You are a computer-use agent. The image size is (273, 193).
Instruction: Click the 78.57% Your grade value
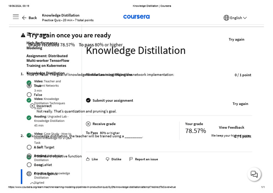point(196,131)
